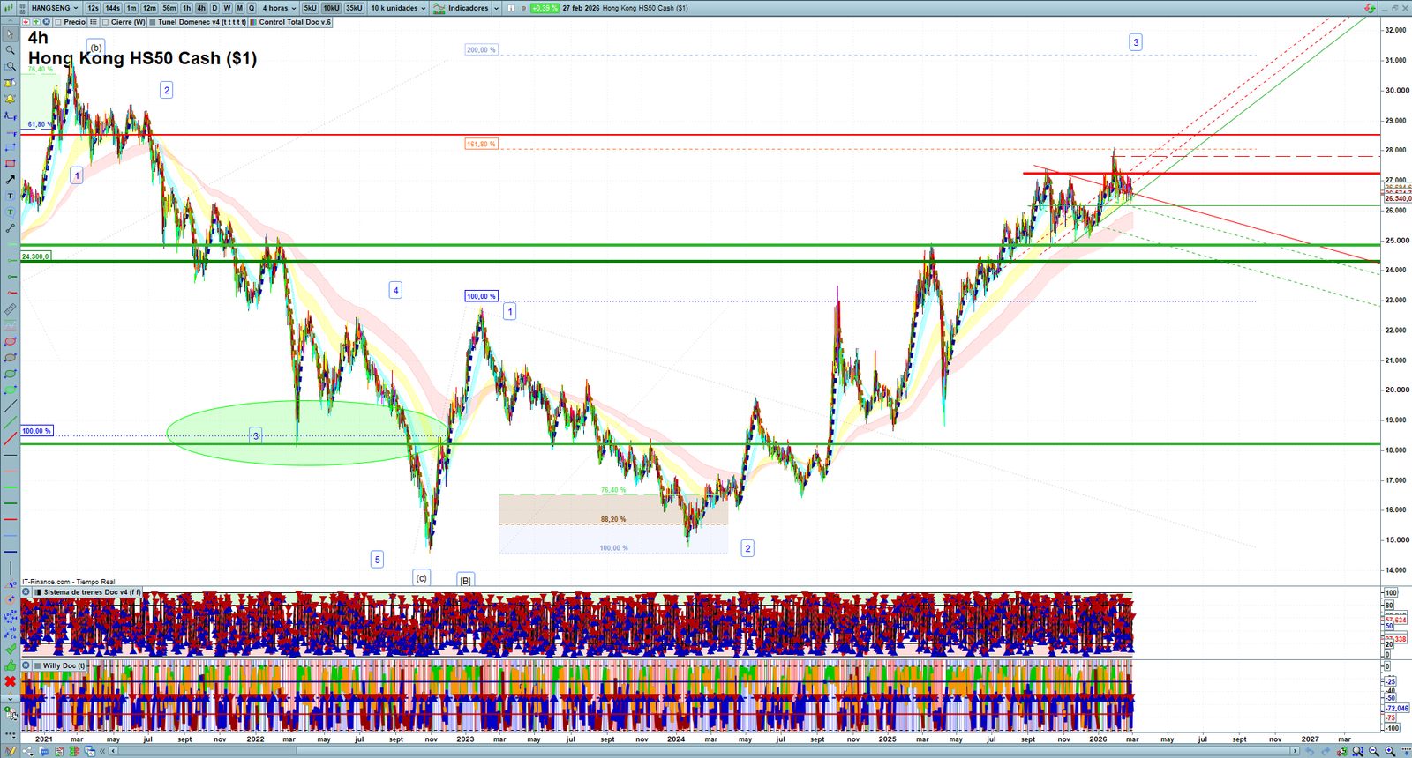
Task: Select the arrow pointer tool
Action: click(10, 34)
